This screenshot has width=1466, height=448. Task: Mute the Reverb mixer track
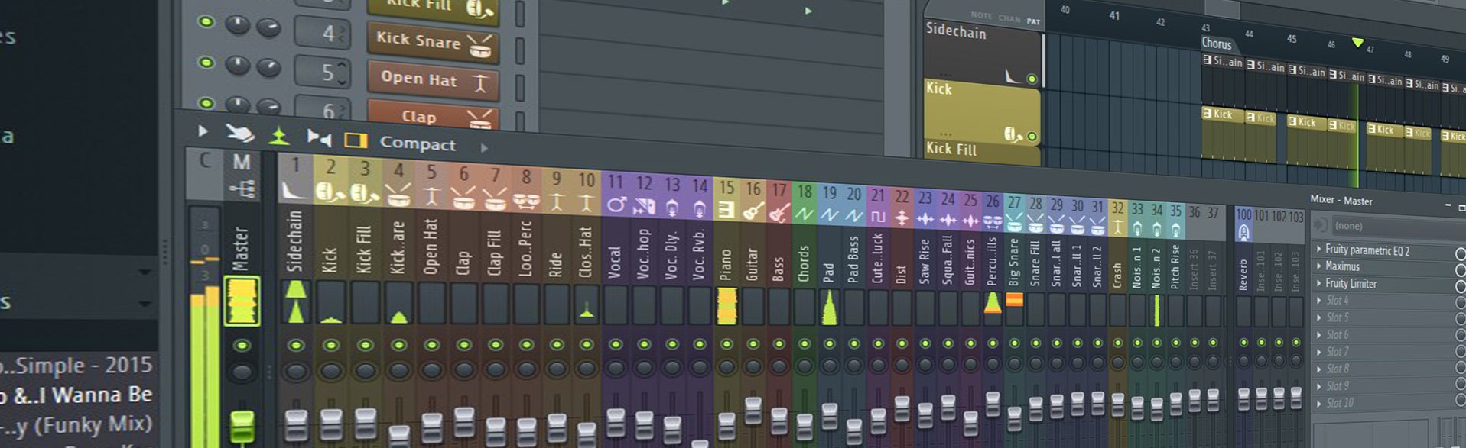click(x=1243, y=343)
